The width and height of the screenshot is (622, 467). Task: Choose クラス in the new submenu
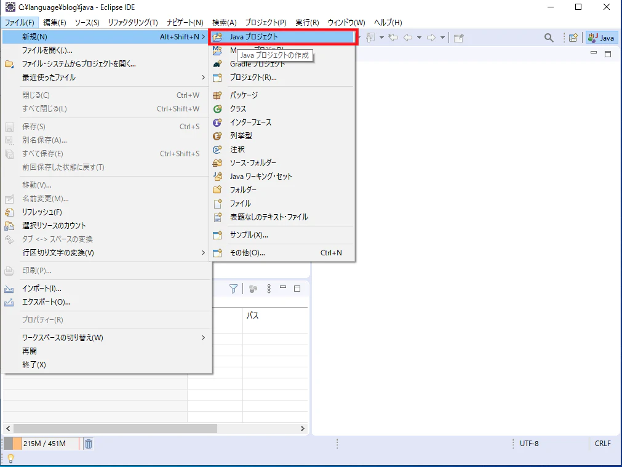click(x=282, y=109)
